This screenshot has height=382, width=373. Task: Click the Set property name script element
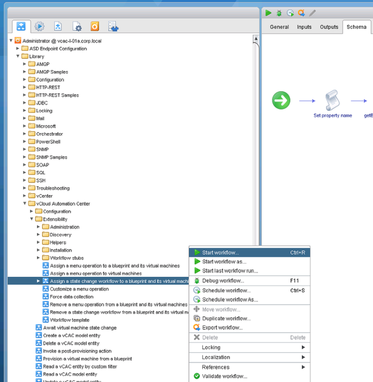[x=333, y=100]
